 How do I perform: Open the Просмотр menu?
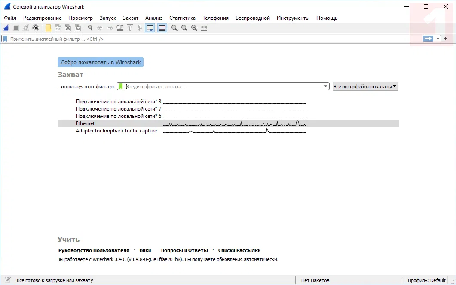click(x=80, y=18)
